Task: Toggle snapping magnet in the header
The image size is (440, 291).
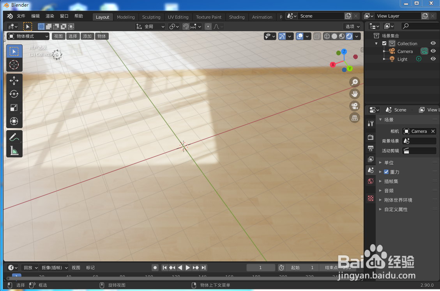Action: tap(186, 26)
